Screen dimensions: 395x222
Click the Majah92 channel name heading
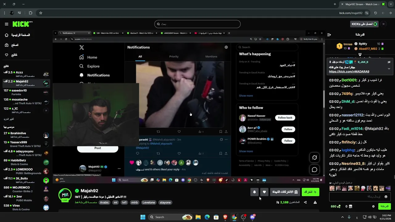click(89, 191)
